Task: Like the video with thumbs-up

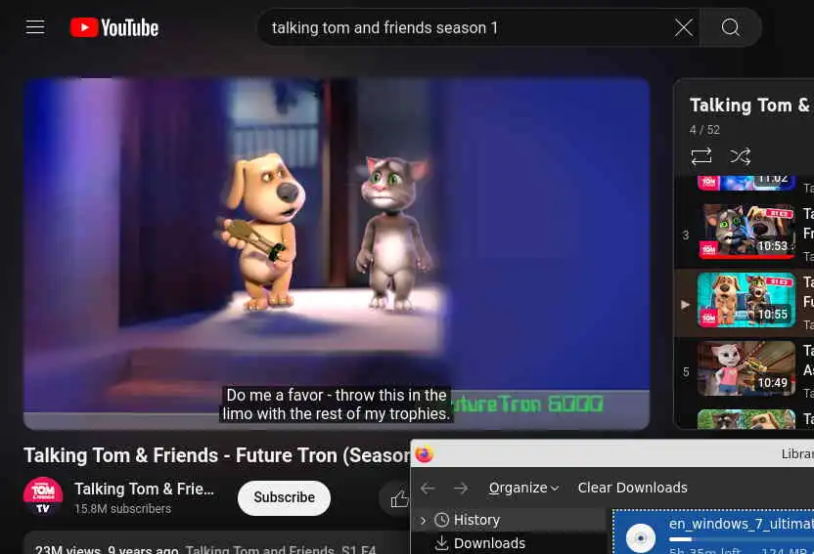Action: (399, 499)
